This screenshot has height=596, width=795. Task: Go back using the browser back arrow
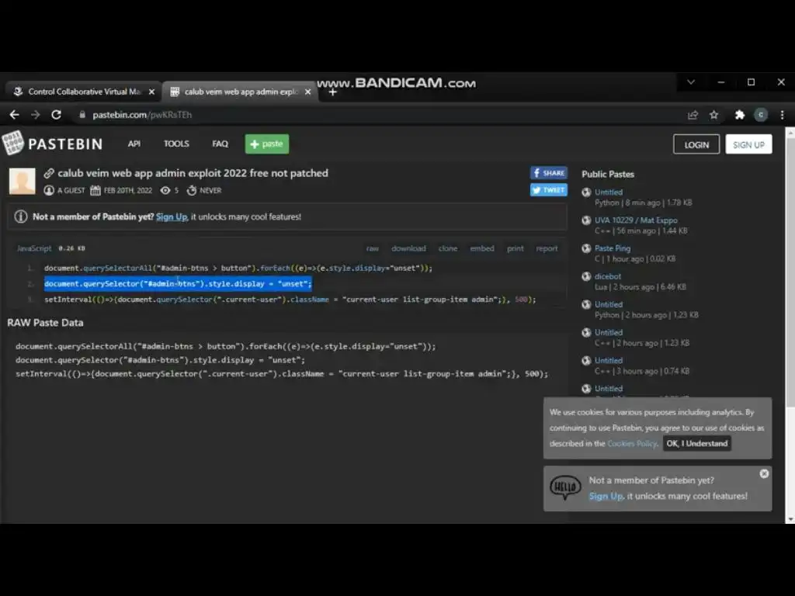(x=14, y=115)
